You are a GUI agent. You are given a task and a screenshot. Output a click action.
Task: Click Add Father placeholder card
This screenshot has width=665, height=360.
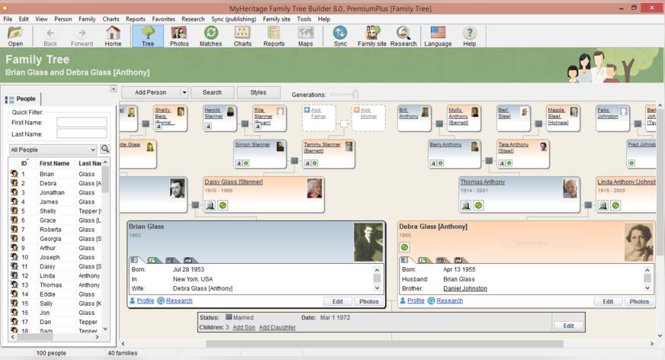[319, 118]
